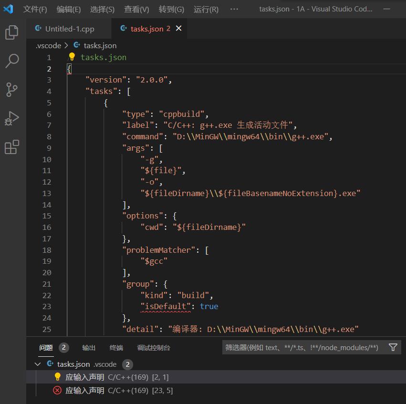Open the 文件(F) menu
This screenshot has height=404, width=406.
(x=35, y=9)
